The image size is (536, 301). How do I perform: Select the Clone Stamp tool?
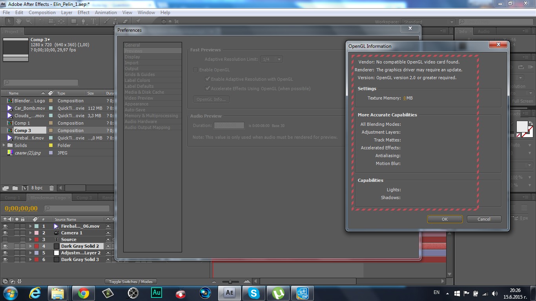tap(115, 22)
